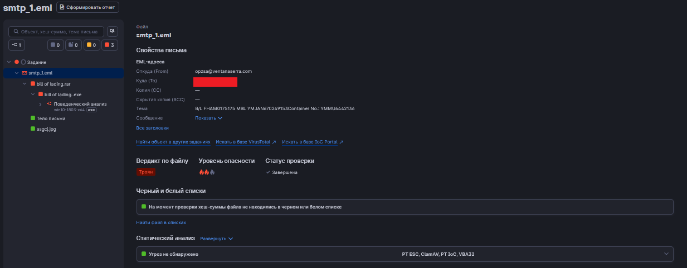Click the Статический анализ heading
The height and width of the screenshot is (268, 687).
pos(165,238)
